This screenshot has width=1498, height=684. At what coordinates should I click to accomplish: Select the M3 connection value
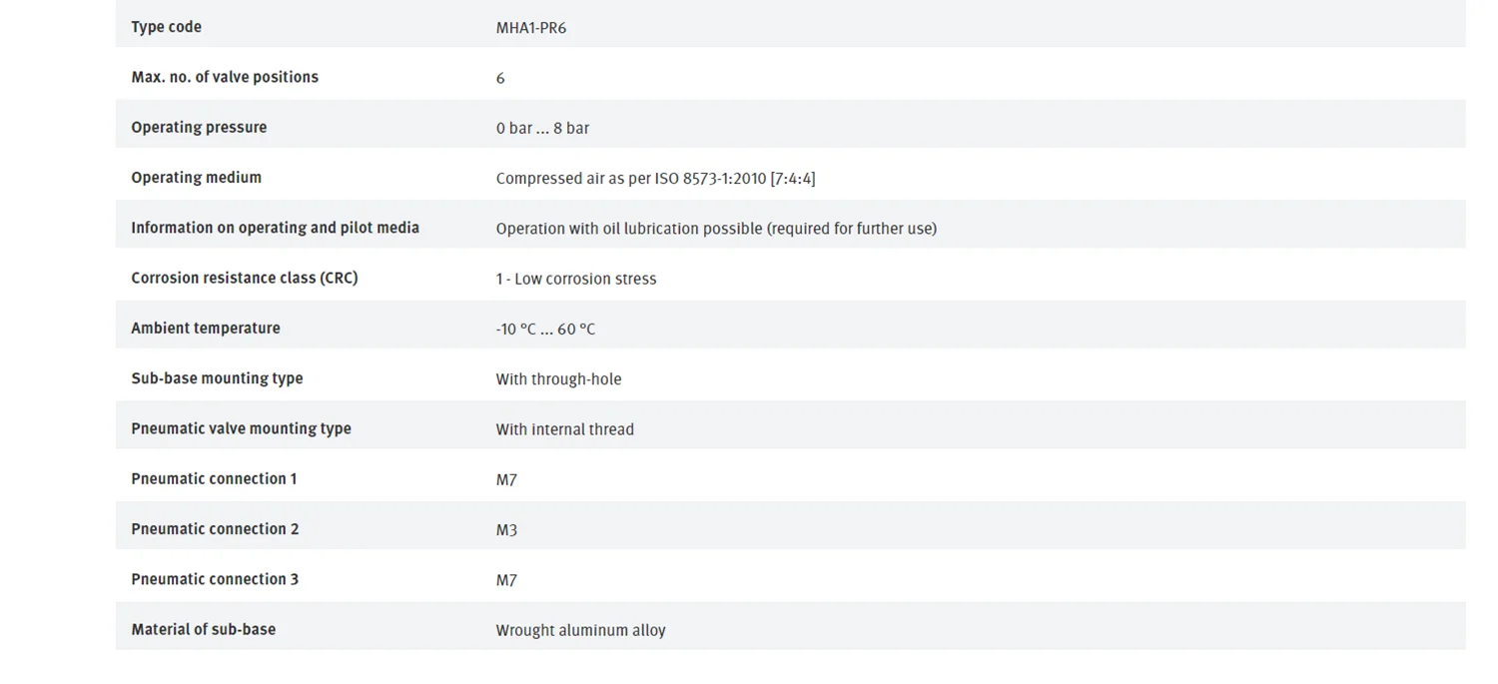506,530
